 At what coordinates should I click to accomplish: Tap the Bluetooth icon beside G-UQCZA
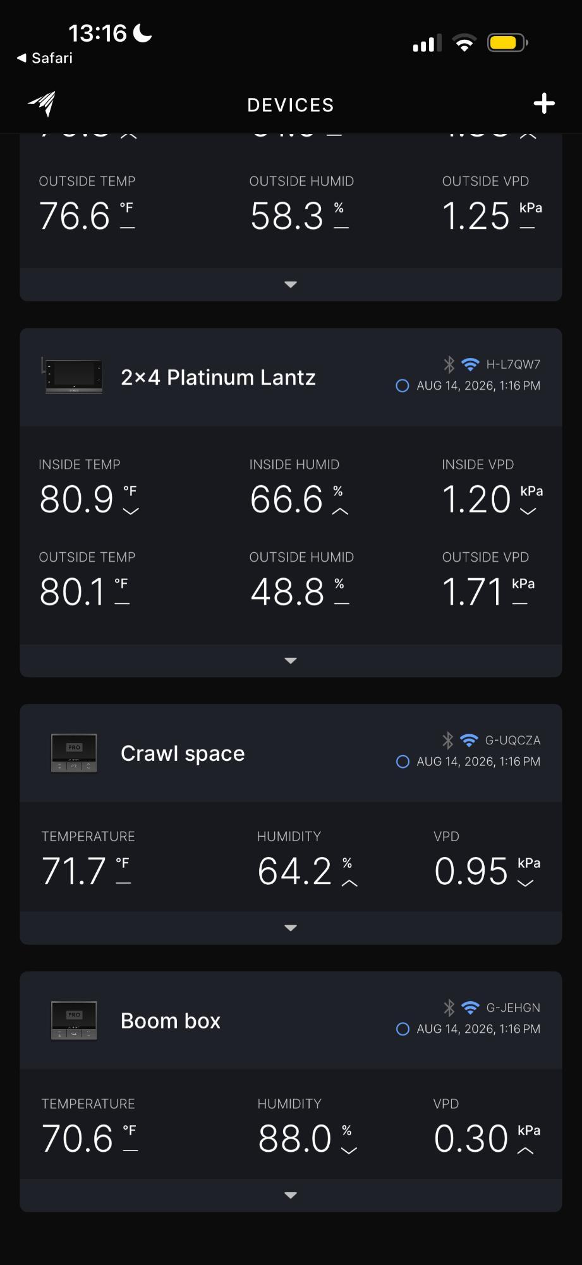click(x=448, y=740)
